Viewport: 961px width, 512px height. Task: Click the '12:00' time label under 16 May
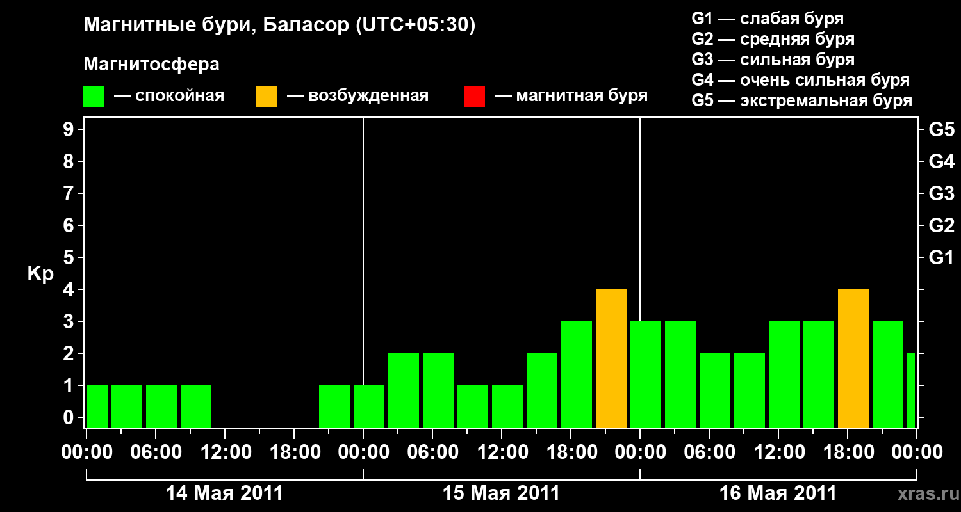(778, 452)
